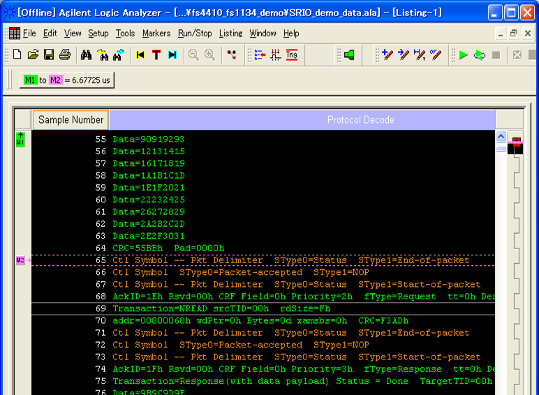Click the zoom in magnifier icon

coord(209,55)
